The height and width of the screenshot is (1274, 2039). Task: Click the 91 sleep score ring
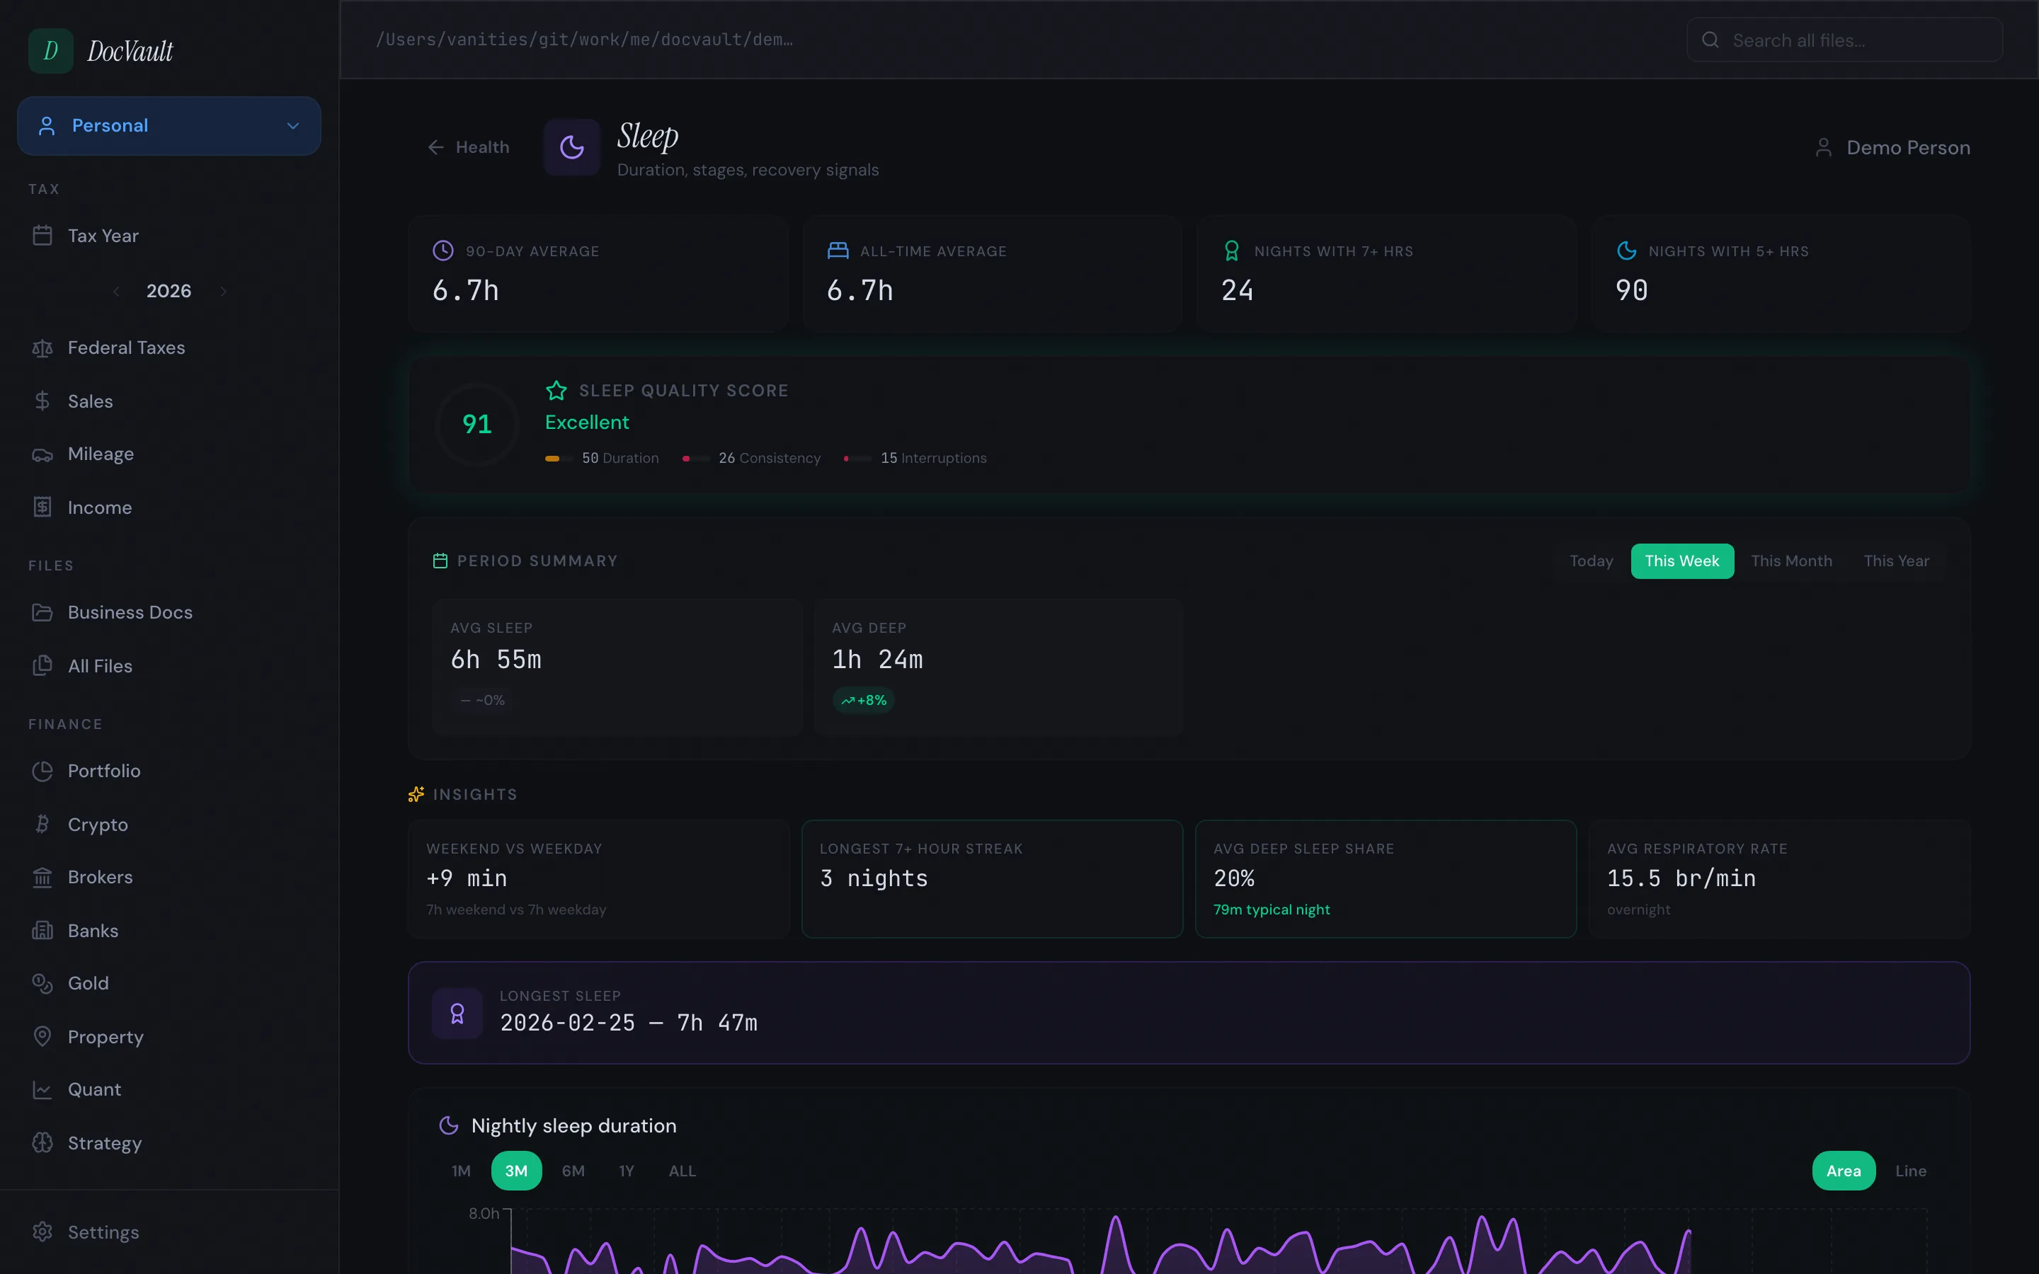coord(477,424)
